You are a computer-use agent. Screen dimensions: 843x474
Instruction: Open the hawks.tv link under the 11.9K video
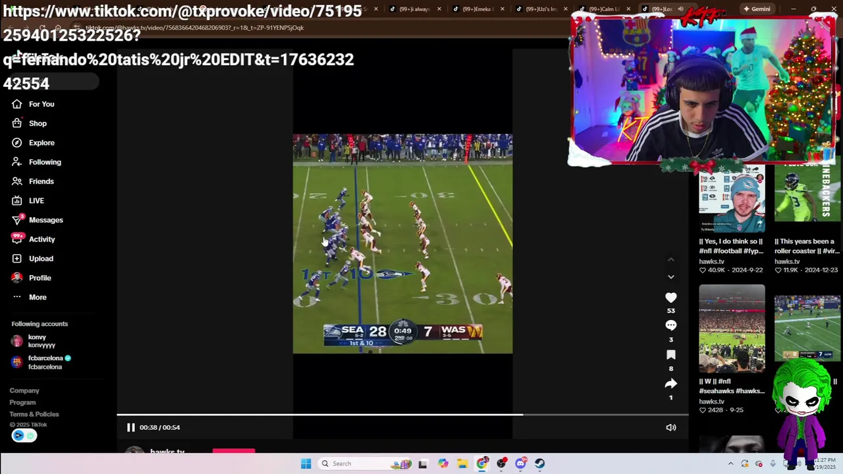[787, 261]
